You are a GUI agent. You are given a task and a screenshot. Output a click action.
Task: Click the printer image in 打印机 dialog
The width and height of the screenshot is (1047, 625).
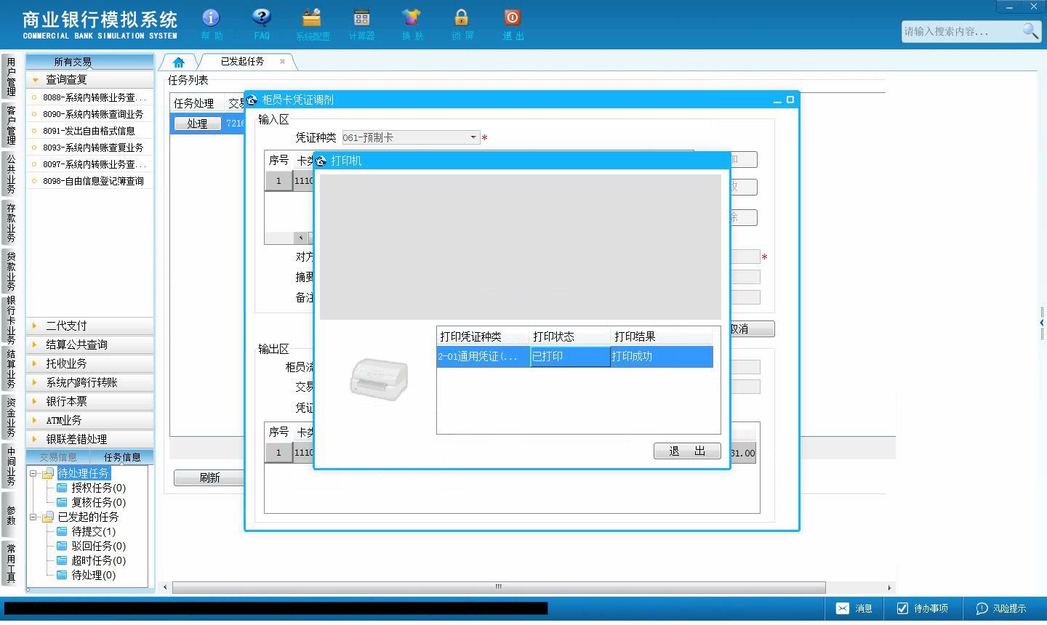click(x=378, y=379)
